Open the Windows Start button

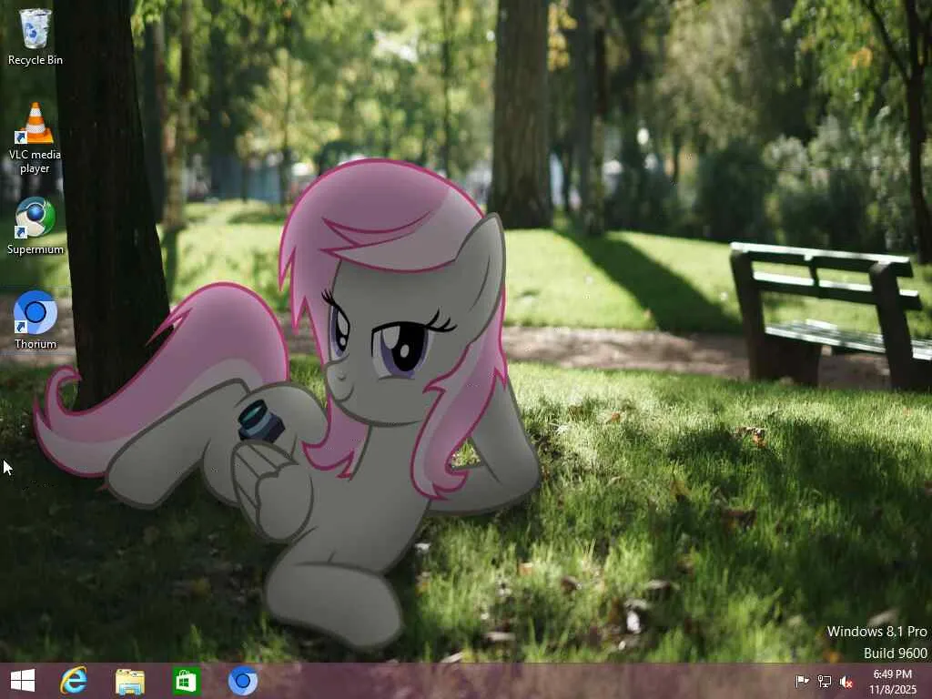[x=23, y=681]
